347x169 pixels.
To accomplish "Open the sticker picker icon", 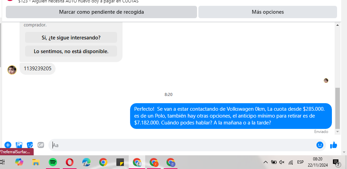I will click(30, 145).
